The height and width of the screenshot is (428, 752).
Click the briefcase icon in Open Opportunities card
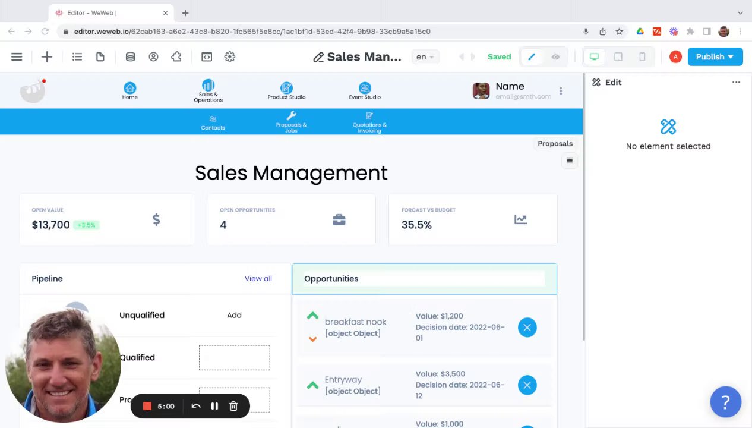coord(339,220)
